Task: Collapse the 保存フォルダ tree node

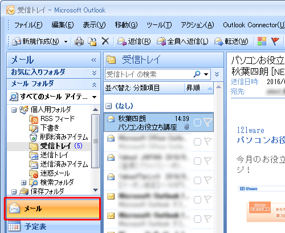Action: click(14, 192)
